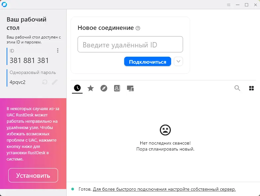Click the Ваш рабочий стол heading
The height and width of the screenshot is (196, 260).
[27, 24]
